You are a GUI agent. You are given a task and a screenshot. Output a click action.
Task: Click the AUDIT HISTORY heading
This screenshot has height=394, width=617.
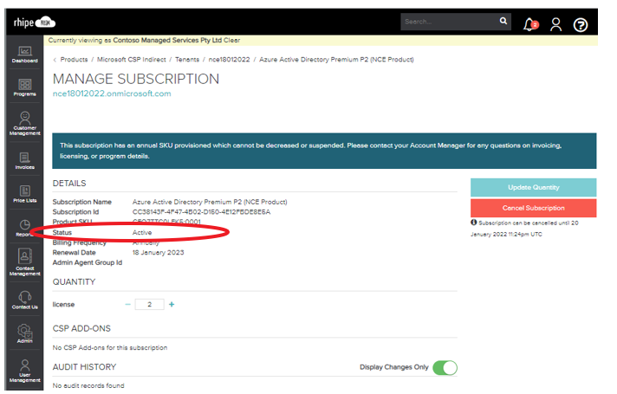[x=84, y=367]
